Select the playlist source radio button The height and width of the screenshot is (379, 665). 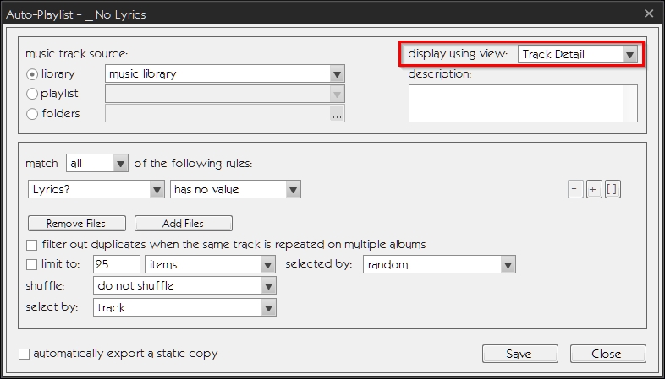click(x=33, y=94)
